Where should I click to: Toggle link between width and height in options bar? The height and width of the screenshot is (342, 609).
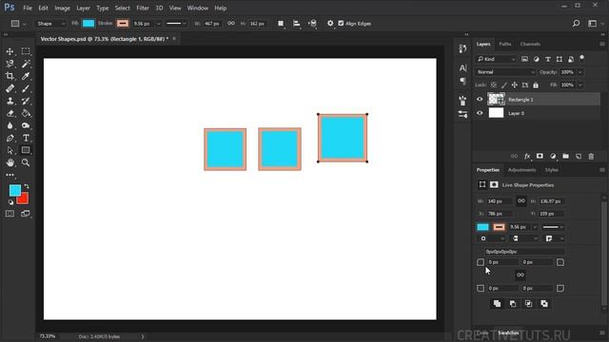(231, 23)
